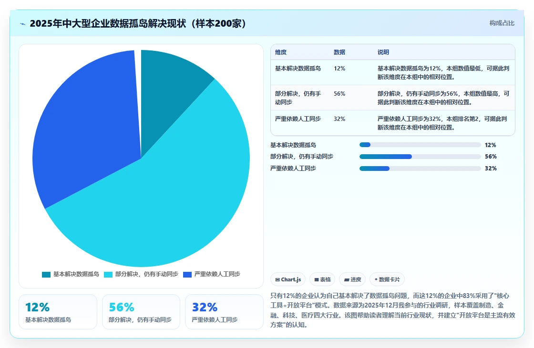Click the 严重依赖人工同步 progress row label
The width and height of the screenshot is (534, 348).
point(293,169)
